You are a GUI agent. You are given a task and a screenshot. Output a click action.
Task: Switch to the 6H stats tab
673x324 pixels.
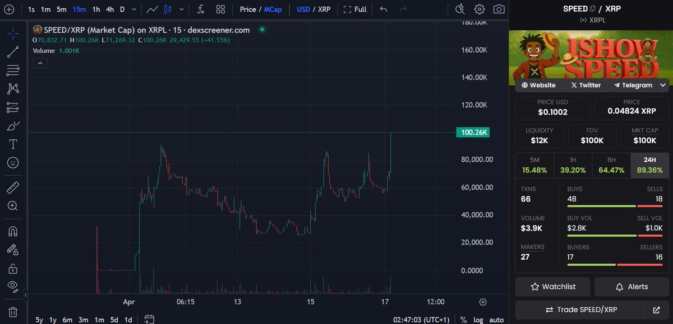click(x=611, y=163)
